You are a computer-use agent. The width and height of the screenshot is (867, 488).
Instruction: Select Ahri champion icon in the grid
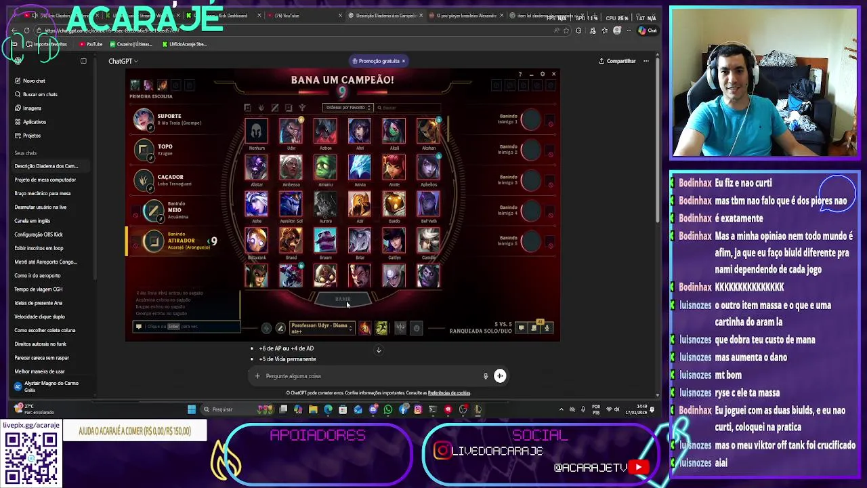click(360, 131)
